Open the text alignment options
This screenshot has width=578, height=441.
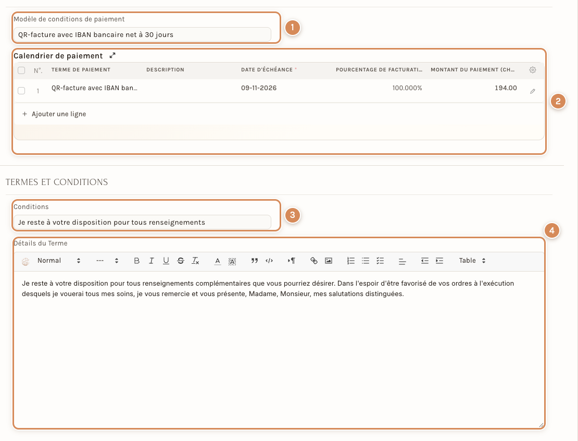click(x=402, y=261)
